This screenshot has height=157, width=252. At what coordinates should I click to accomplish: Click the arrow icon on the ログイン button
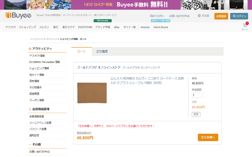point(234,16)
